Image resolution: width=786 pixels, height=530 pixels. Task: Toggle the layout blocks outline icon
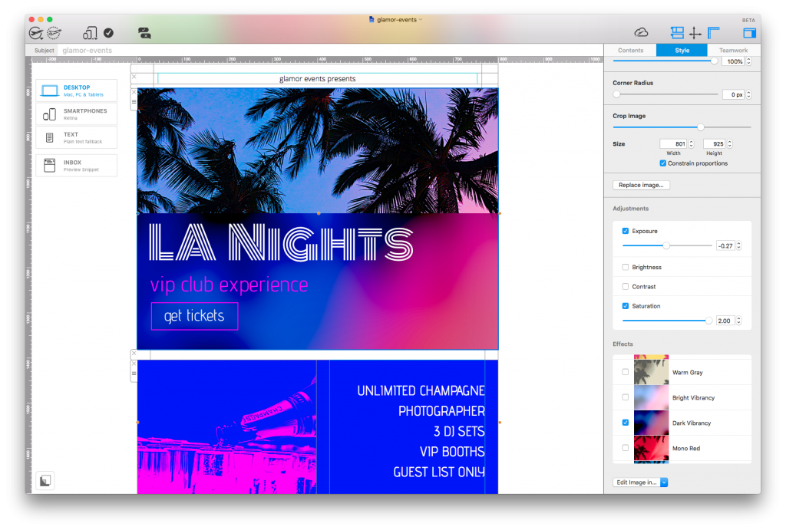click(677, 33)
